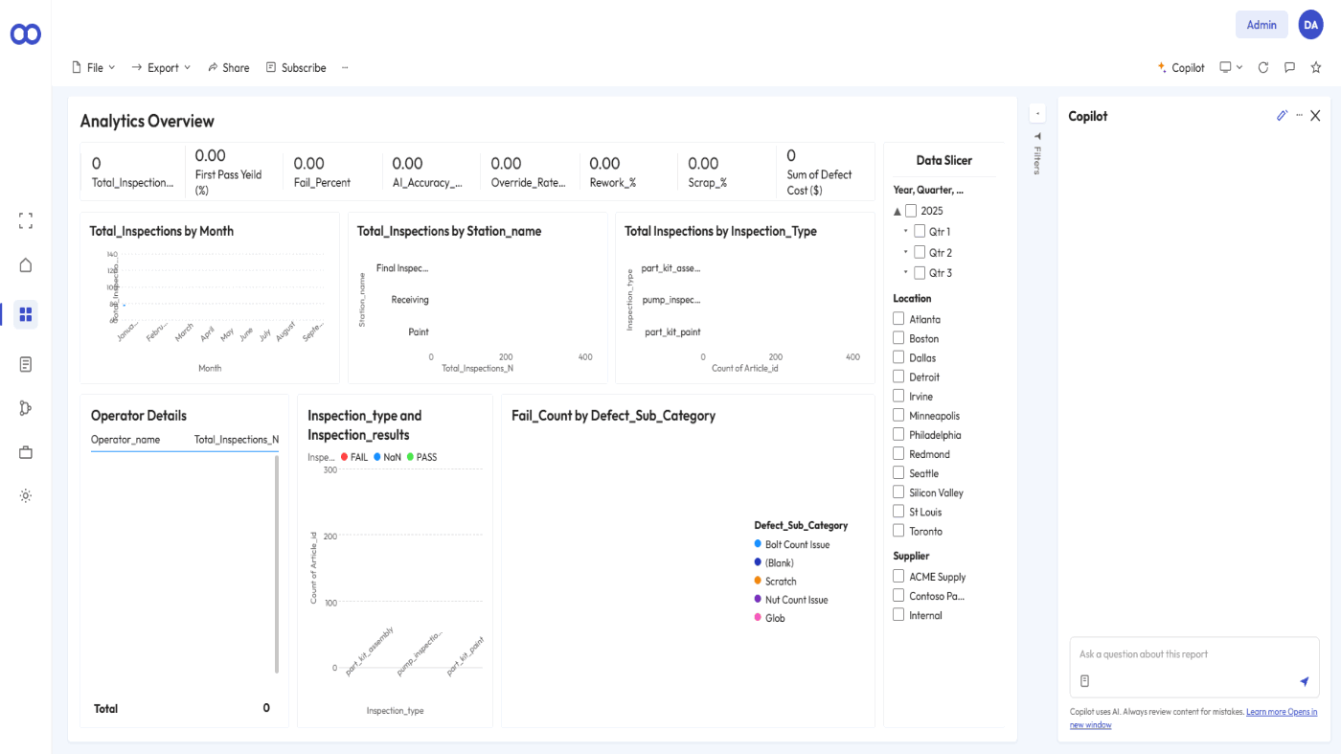Viewport: 1341px width, 754px height.
Task: Expand the Export dropdown
Action: (x=161, y=67)
